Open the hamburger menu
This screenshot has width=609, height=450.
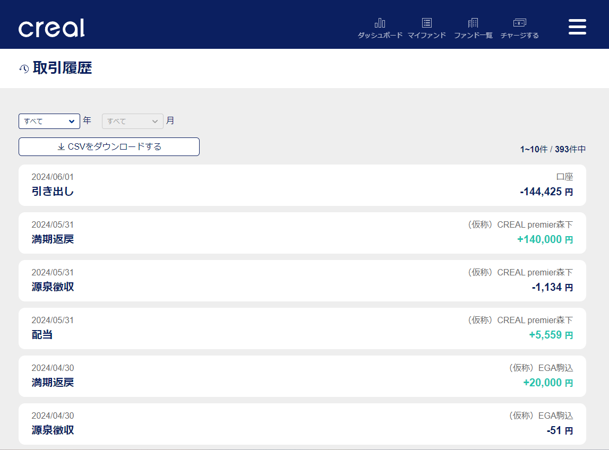tap(577, 26)
